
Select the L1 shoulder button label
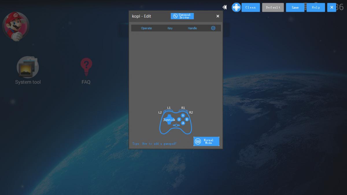pyautogui.click(x=169, y=107)
